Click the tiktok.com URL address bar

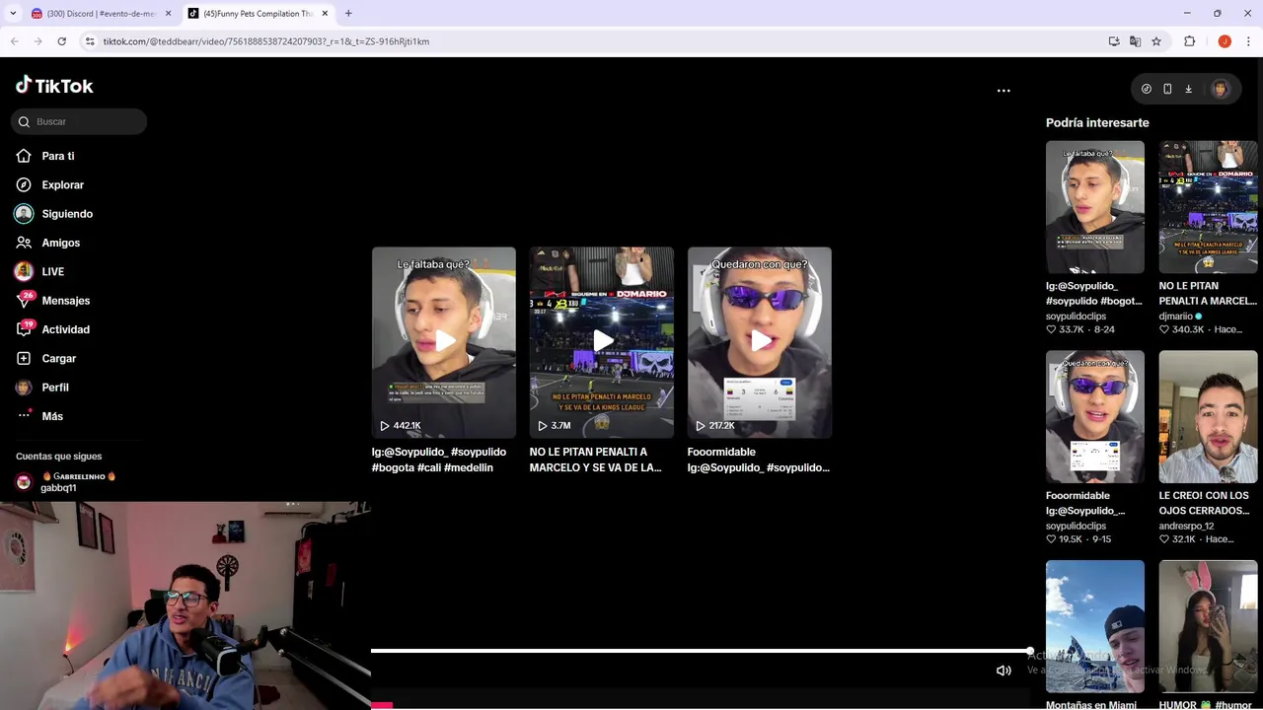pos(592,41)
